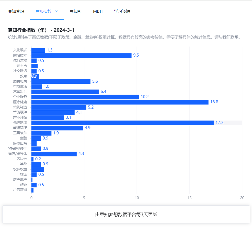Choose the 能源环保 bar valued 4.9
This screenshot has width=252, height=227.
pos(57,128)
